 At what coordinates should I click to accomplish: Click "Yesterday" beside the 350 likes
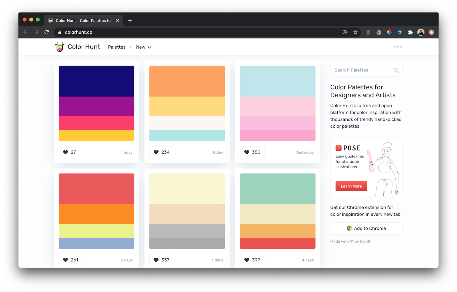(304, 153)
